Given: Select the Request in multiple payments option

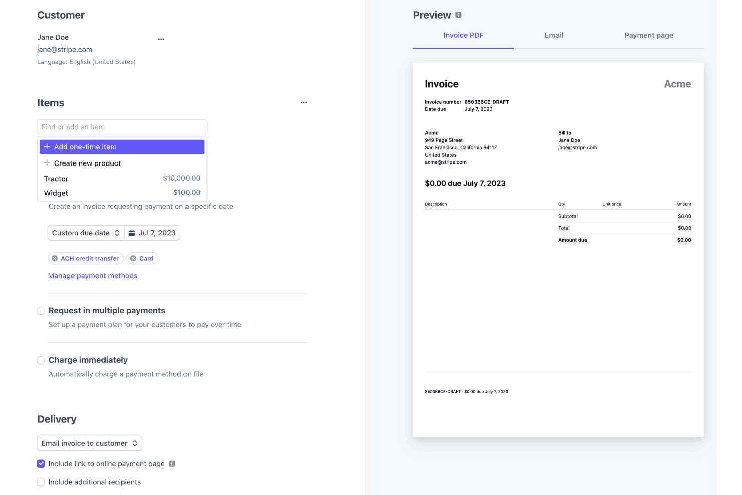Looking at the screenshot, I should click(x=41, y=310).
